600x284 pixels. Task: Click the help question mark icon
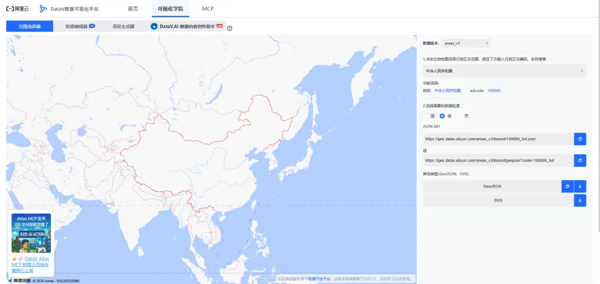pos(229,28)
